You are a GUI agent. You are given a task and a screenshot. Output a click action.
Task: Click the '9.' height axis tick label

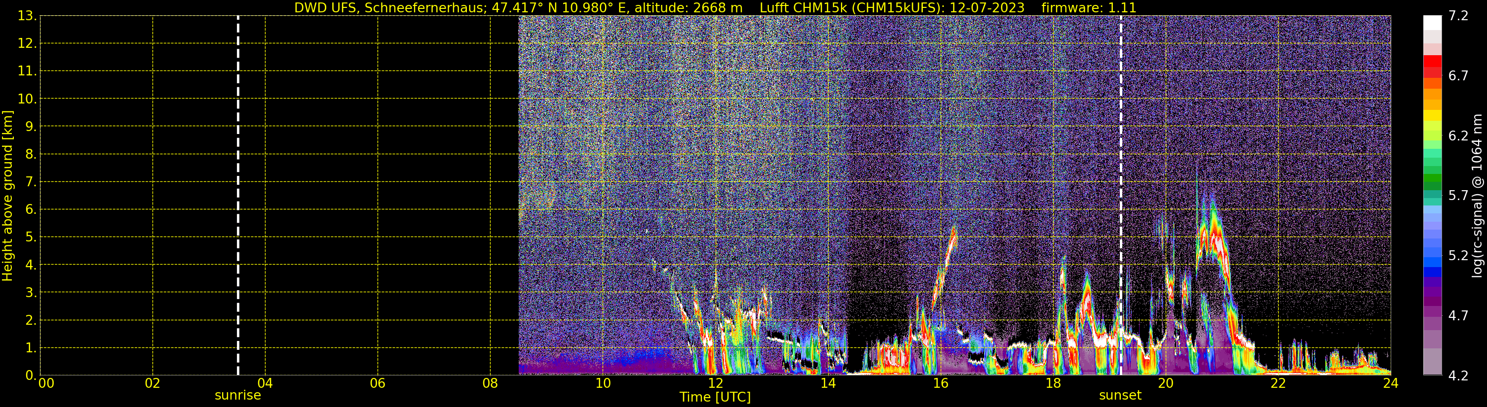point(31,127)
